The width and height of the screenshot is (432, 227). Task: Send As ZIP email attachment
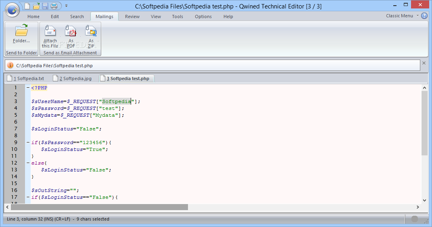[91, 37]
